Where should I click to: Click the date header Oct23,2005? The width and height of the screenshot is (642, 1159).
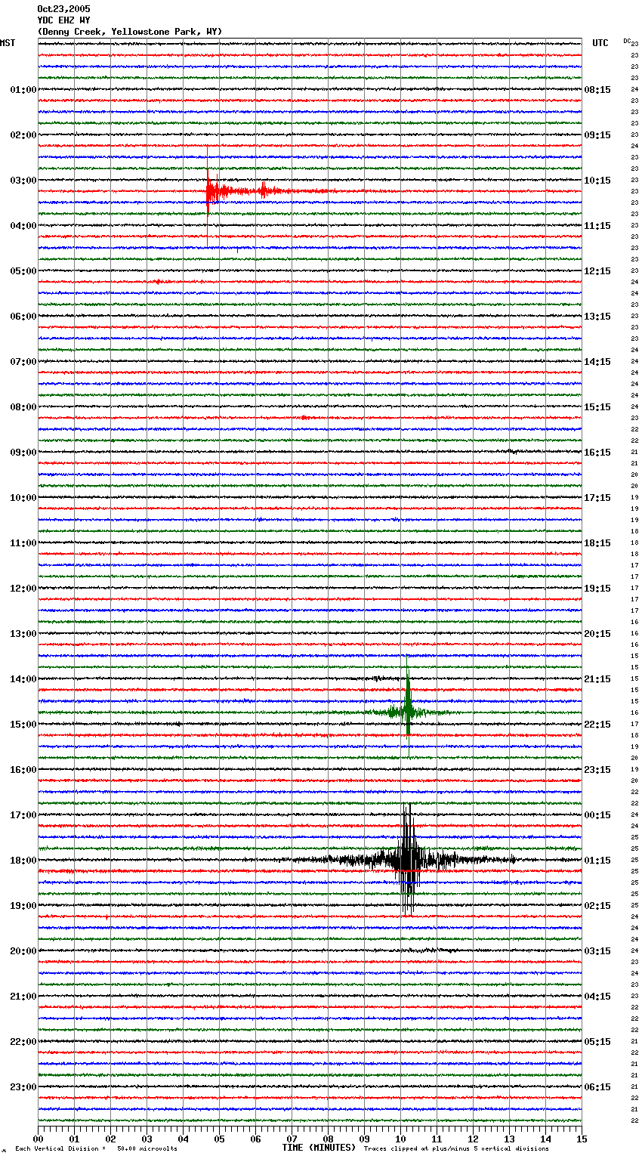click(63, 9)
